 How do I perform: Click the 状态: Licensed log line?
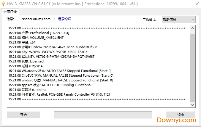pyautogui.click(x=33, y=61)
